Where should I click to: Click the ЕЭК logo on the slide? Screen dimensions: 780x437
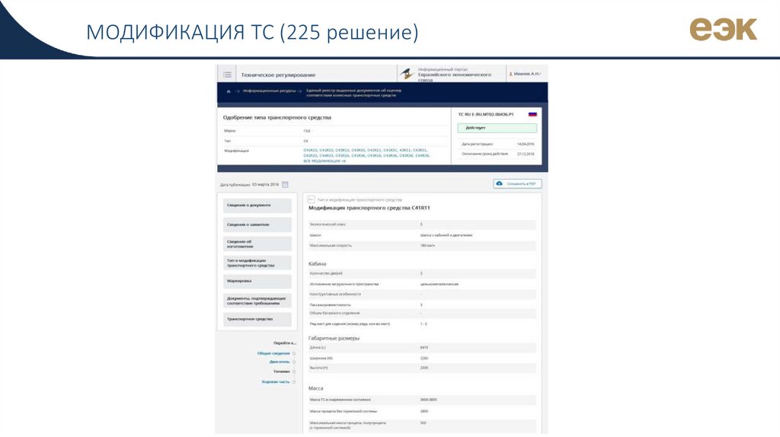[x=723, y=30]
